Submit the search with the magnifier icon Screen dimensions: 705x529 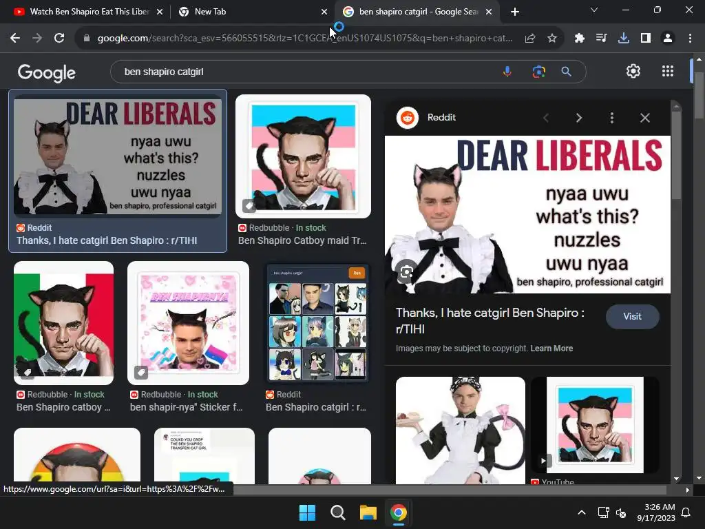pos(566,72)
